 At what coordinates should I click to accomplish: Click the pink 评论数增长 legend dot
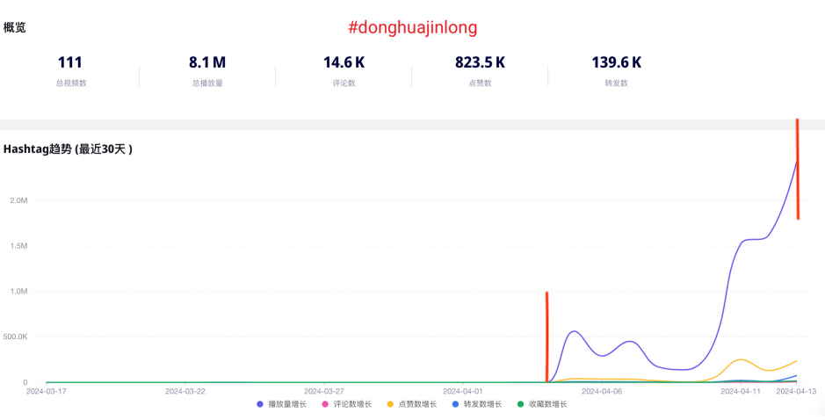325,404
